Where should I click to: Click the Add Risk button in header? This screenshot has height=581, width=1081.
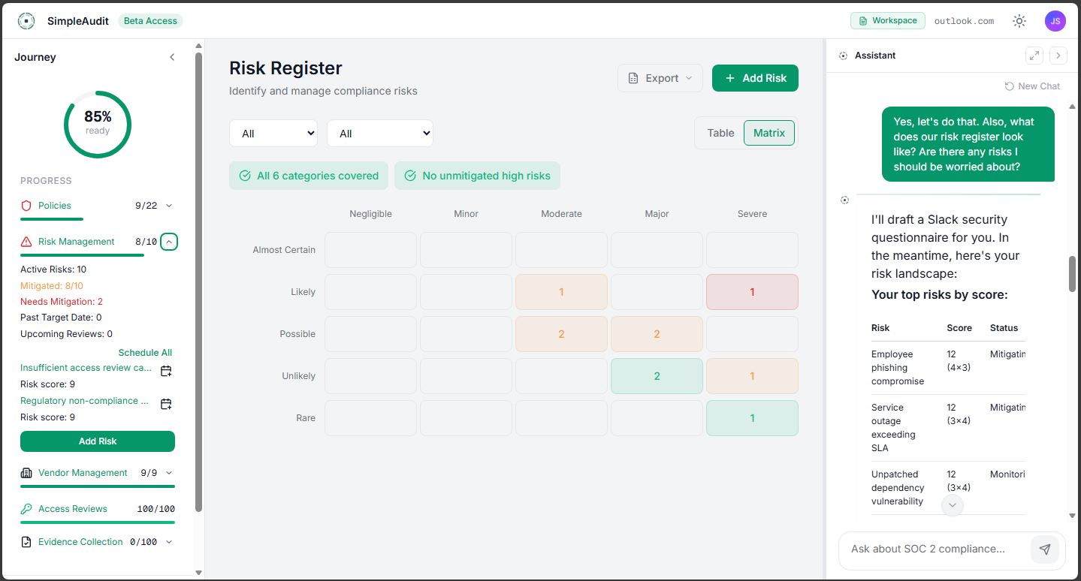pyautogui.click(x=755, y=78)
